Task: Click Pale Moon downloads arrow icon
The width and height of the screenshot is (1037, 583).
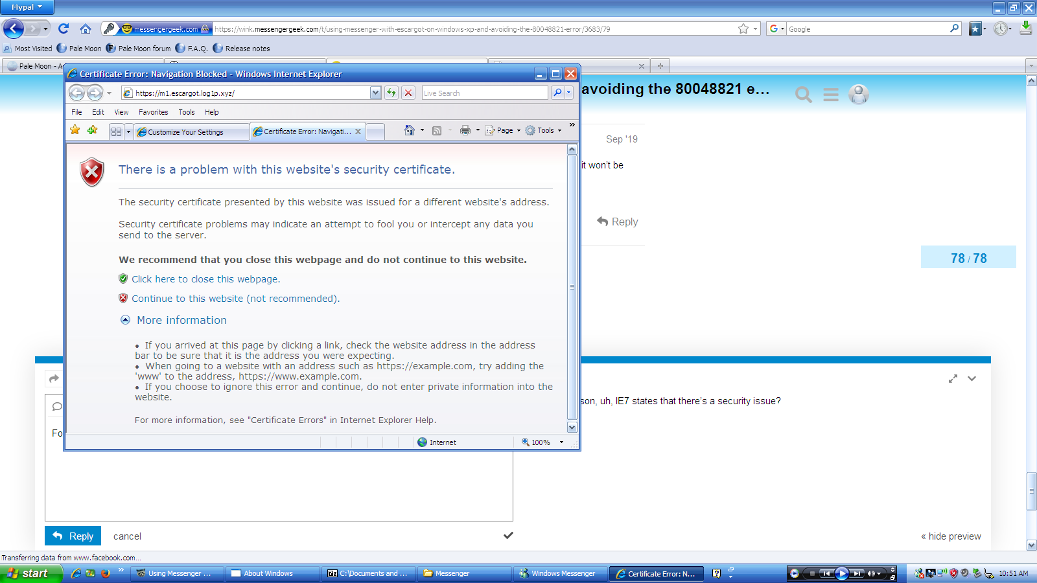Action: 1026,28
